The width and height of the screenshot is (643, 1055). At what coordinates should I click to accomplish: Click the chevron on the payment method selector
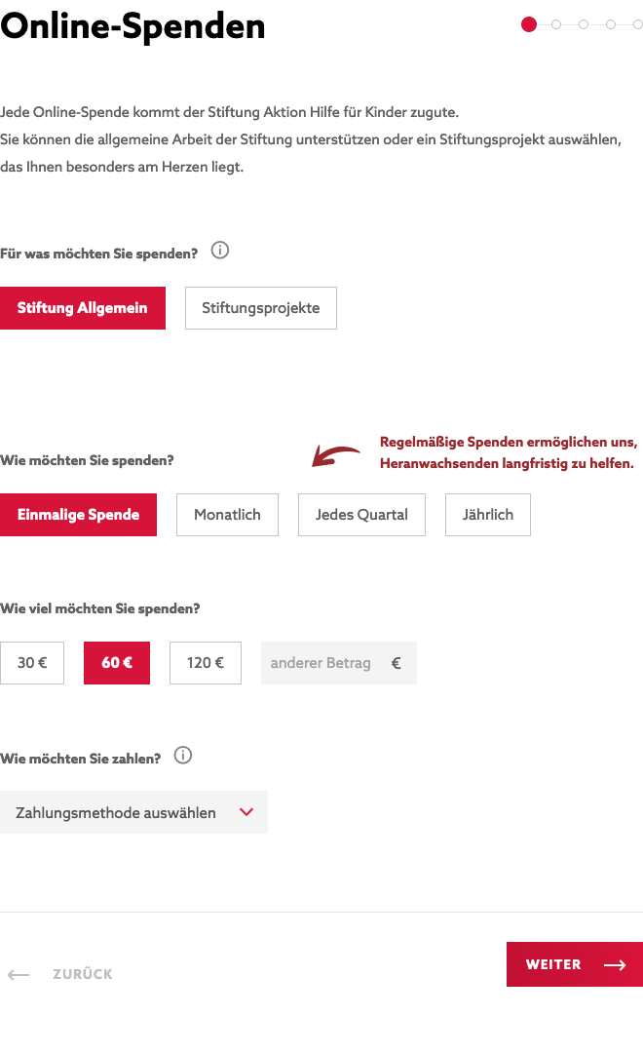click(247, 811)
